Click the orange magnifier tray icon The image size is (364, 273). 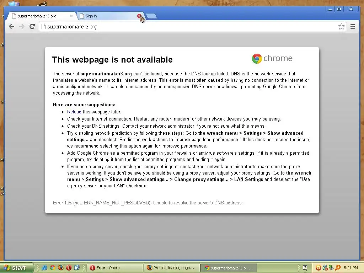(338, 268)
